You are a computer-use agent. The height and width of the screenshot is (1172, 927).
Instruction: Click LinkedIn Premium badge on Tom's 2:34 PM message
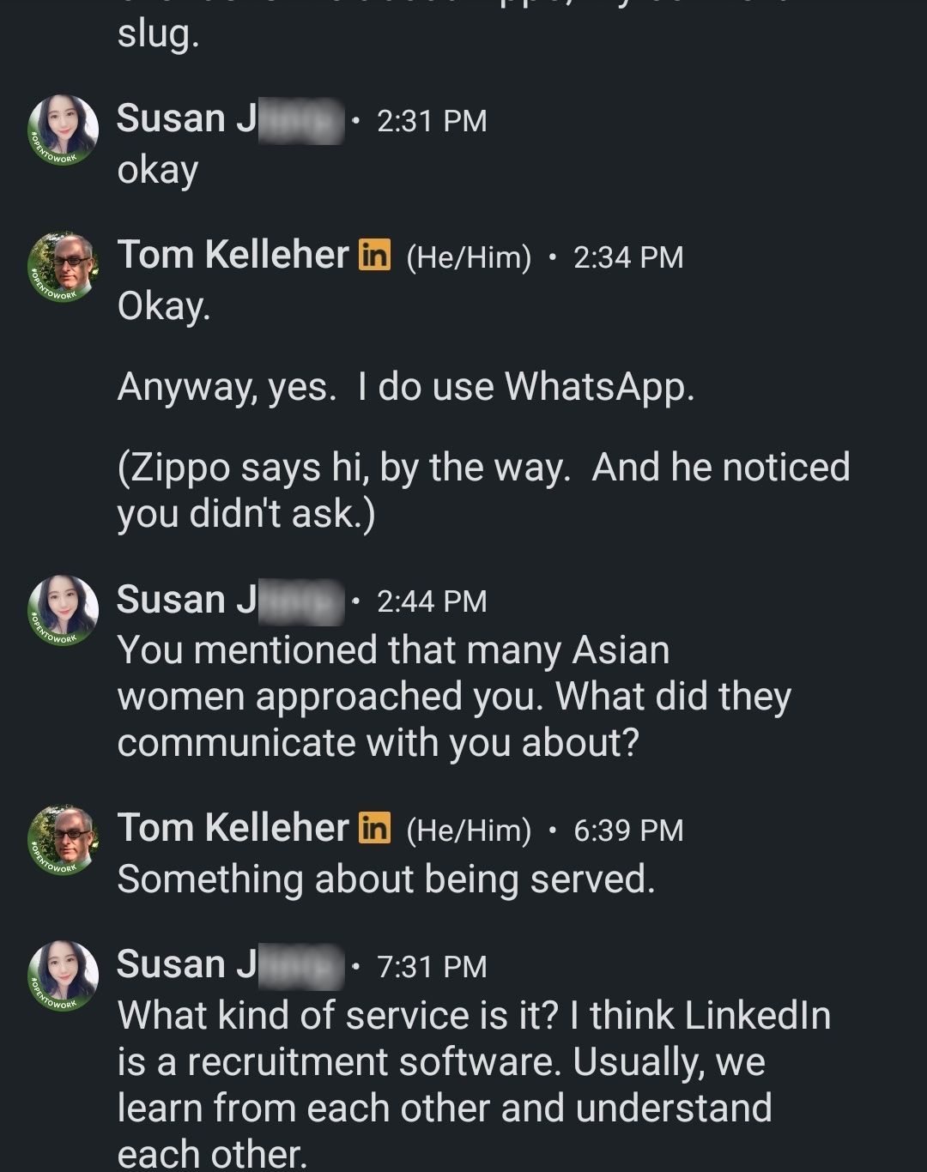[374, 255]
